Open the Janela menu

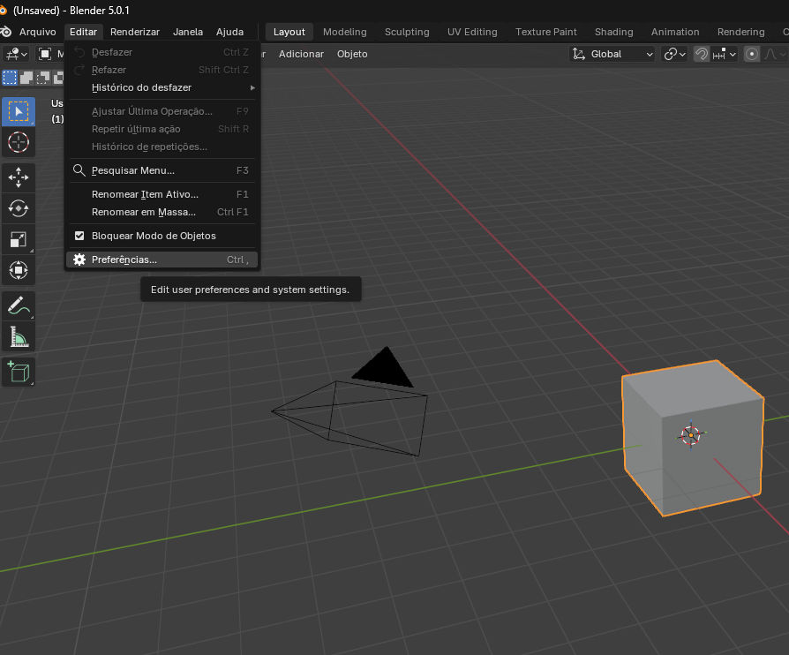[188, 32]
